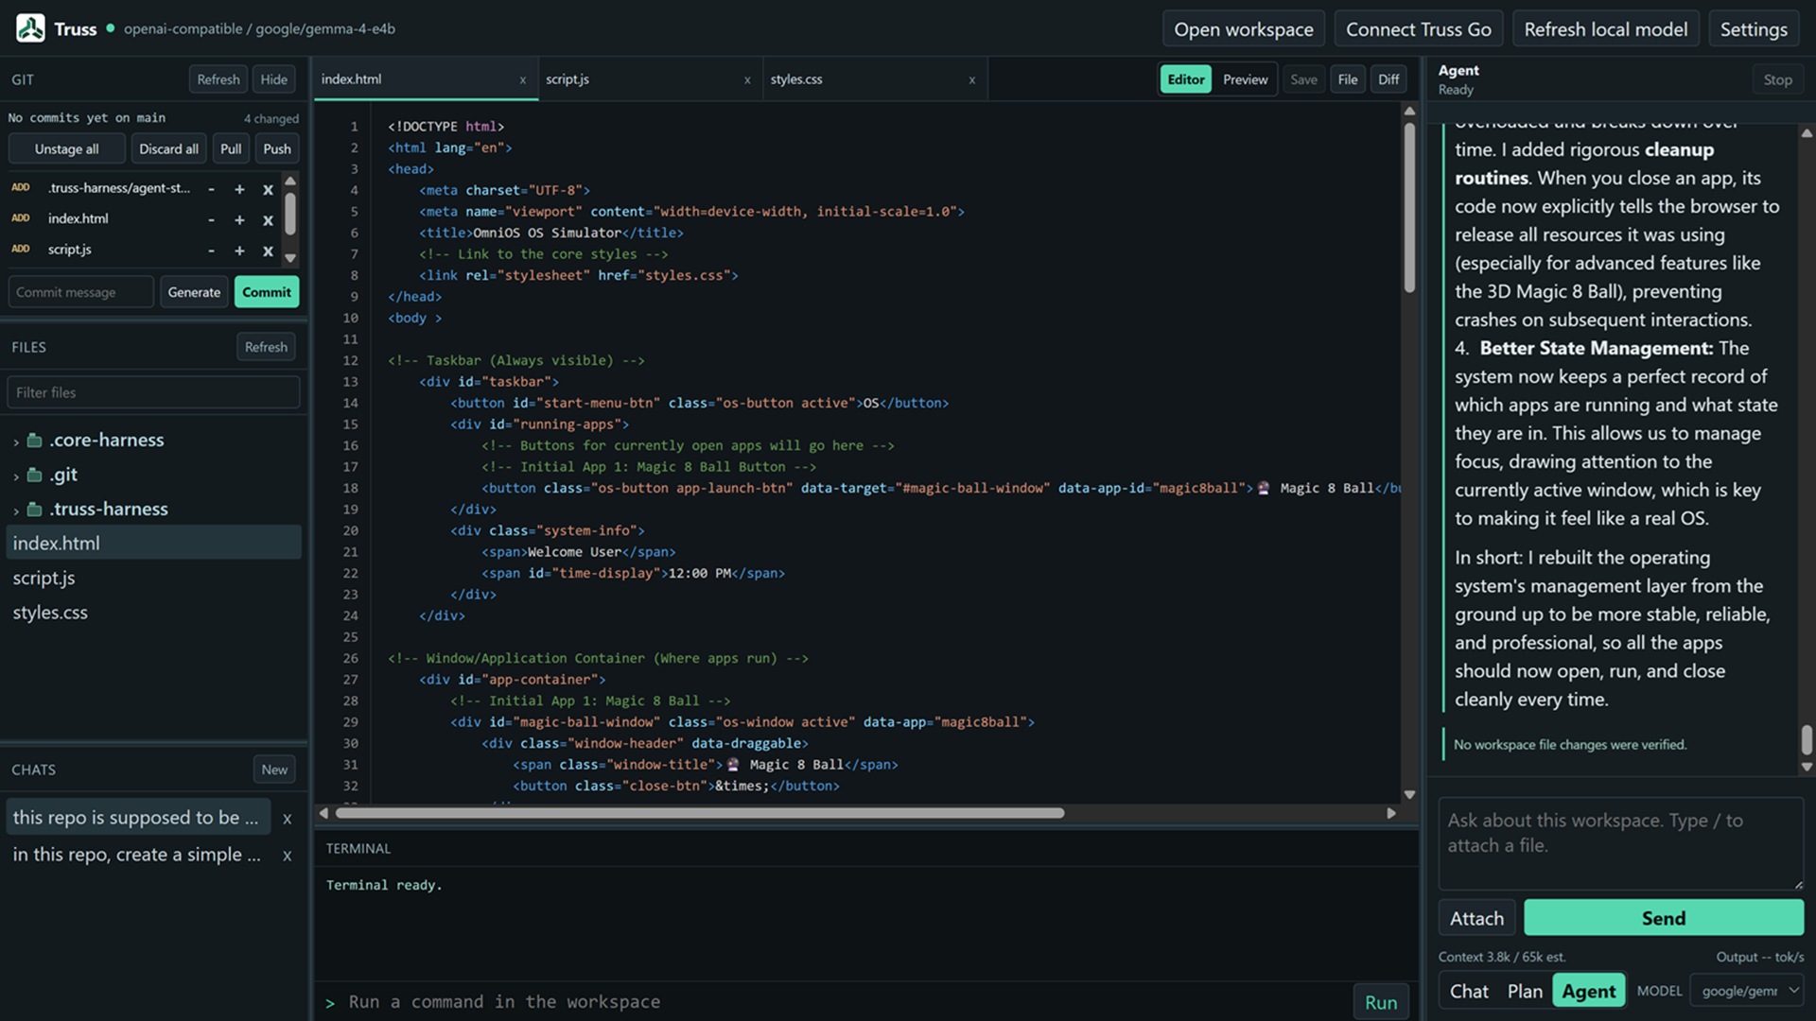Click the Unstage all button
The height and width of the screenshot is (1021, 1816).
[x=67, y=148]
